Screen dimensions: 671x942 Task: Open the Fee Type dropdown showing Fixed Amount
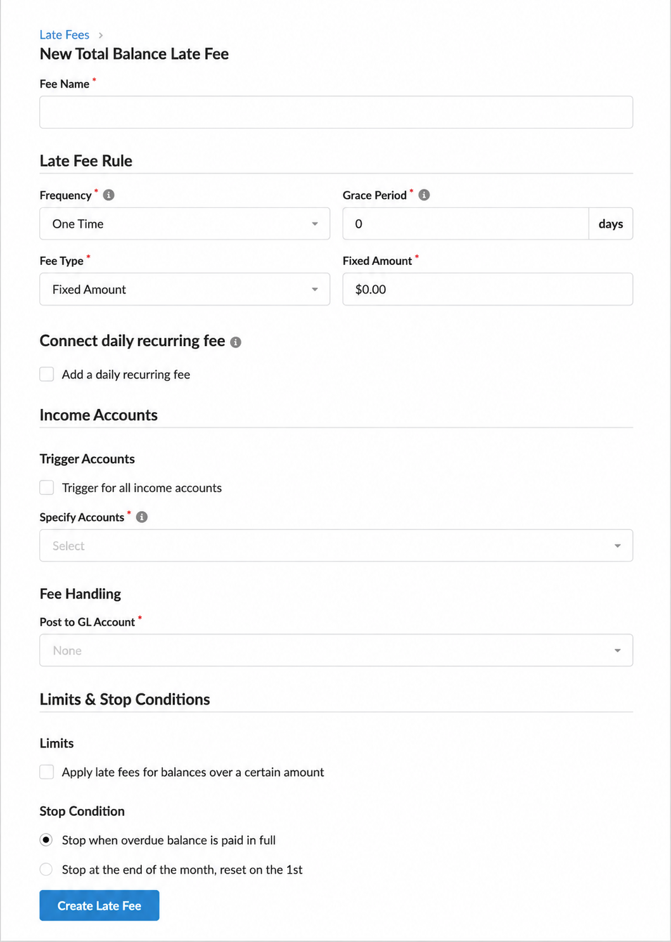[x=184, y=289]
